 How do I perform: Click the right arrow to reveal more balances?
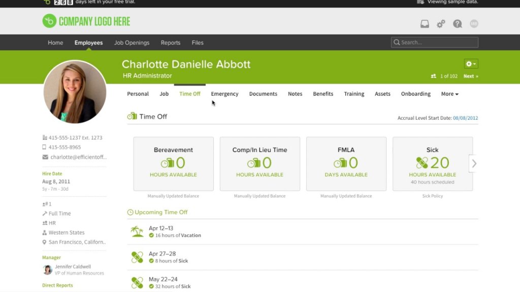(474, 164)
